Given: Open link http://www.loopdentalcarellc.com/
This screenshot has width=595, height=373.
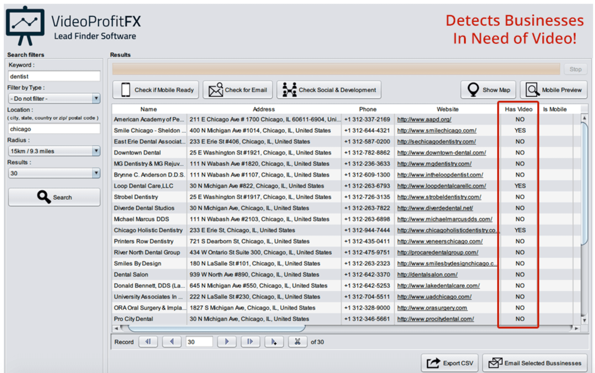Looking at the screenshot, I should pos(441,186).
